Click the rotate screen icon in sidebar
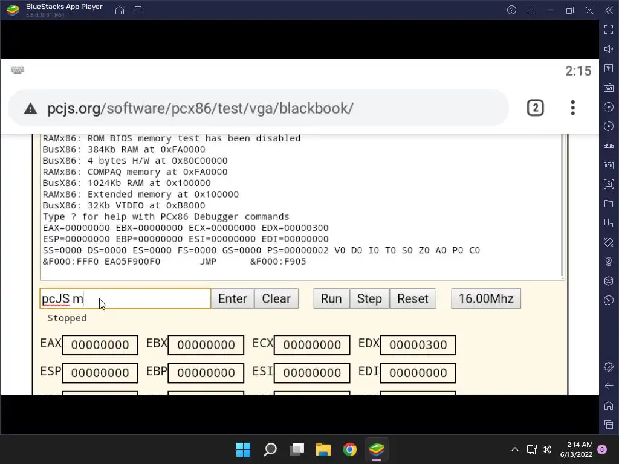Viewport: 619px width, 464px height. (x=609, y=242)
